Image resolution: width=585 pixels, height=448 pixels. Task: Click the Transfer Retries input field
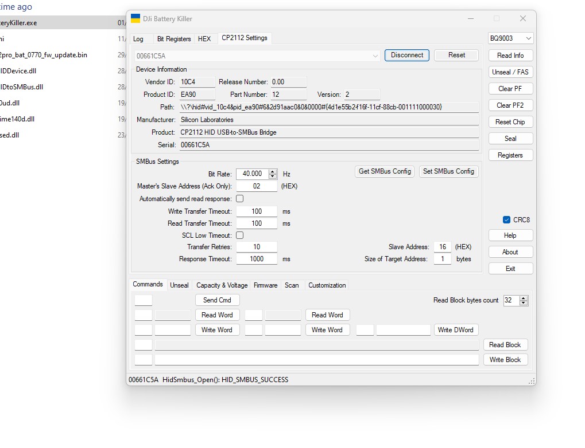coord(257,247)
